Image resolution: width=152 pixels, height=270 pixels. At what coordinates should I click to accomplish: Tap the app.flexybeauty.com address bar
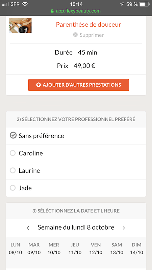(x=76, y=11)
